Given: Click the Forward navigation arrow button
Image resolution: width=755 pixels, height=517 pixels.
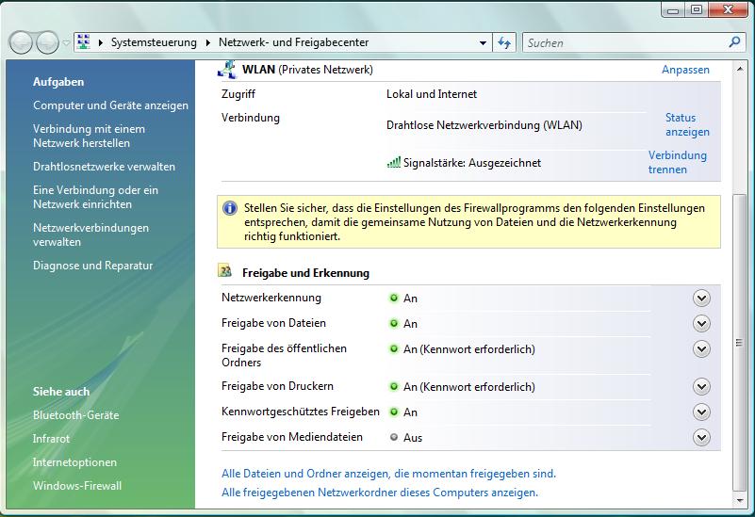Looking at the screenshot, I should 47,42.
